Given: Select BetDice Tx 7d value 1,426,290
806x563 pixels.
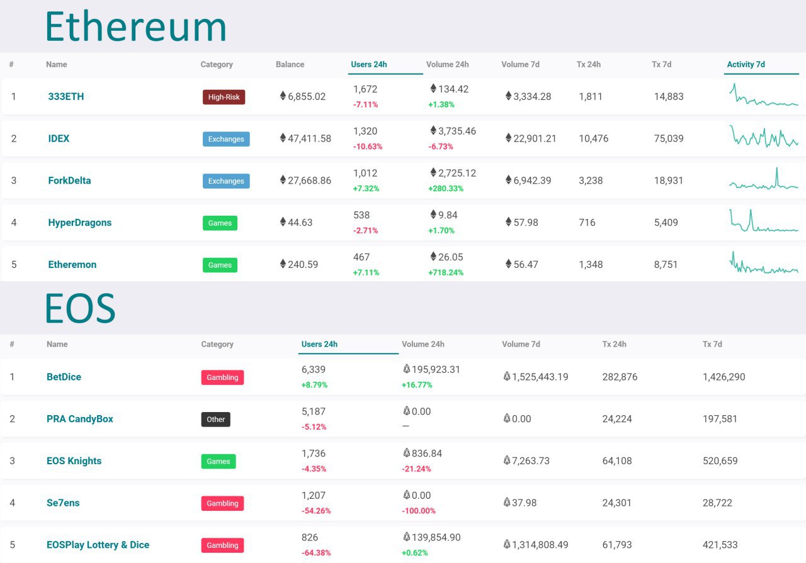Looking at the screenshot, I should pyautogui.click(x=724, y=377).
